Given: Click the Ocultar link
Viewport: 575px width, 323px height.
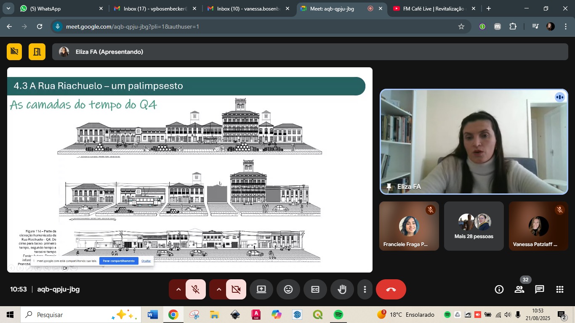Looking at the screenshot, I should tap(146, 261).
